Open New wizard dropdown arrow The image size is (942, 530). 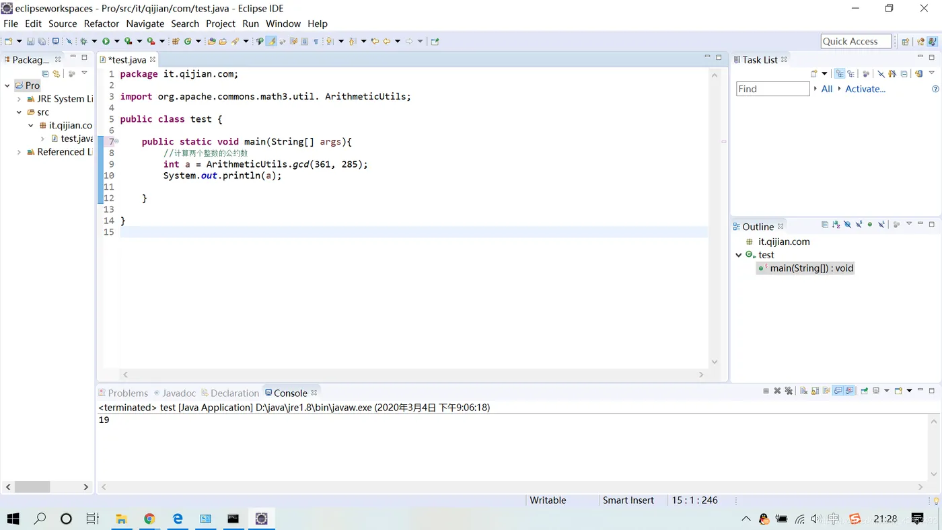tap(19, 41)
